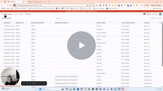The image size is (163, 91).
Task: Expand the search filter dropdown arrow
Action: pyautogui.click(x=106, y=18)
